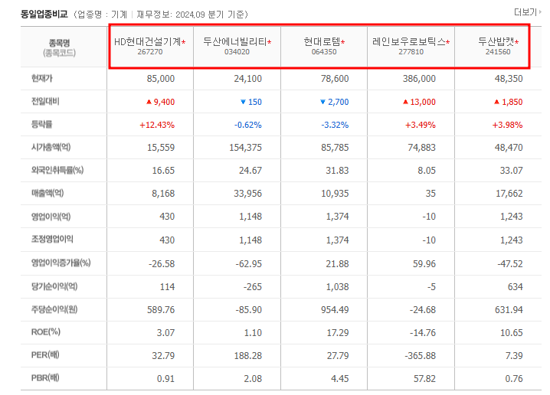
Task: Select the 13,000 price change value
Action: [423, 102]
